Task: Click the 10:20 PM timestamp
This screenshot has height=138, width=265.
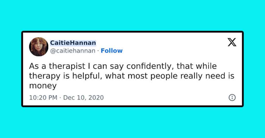Action: coord(43,98)
